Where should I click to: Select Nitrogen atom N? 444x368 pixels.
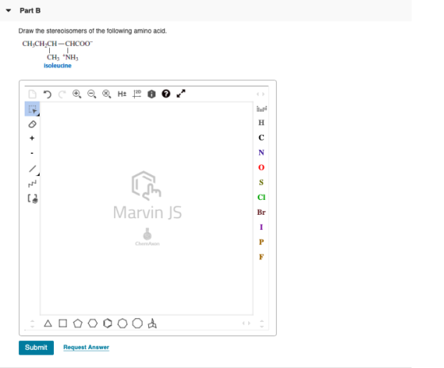pos(262,152)
